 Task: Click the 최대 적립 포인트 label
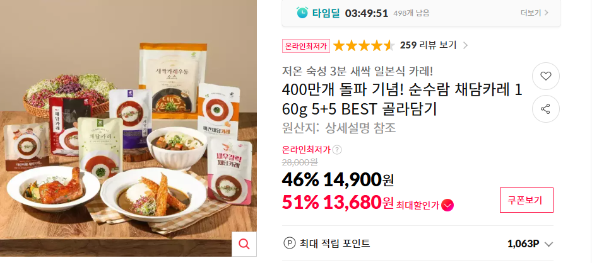click(335, 243)
